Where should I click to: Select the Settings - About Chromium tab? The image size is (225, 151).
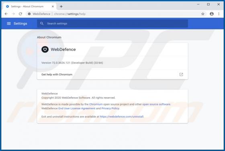coord(30,6)
